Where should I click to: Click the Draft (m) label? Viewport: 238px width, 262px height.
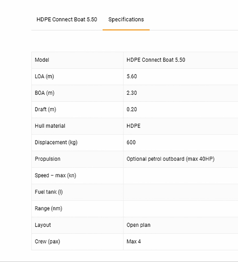45,109
